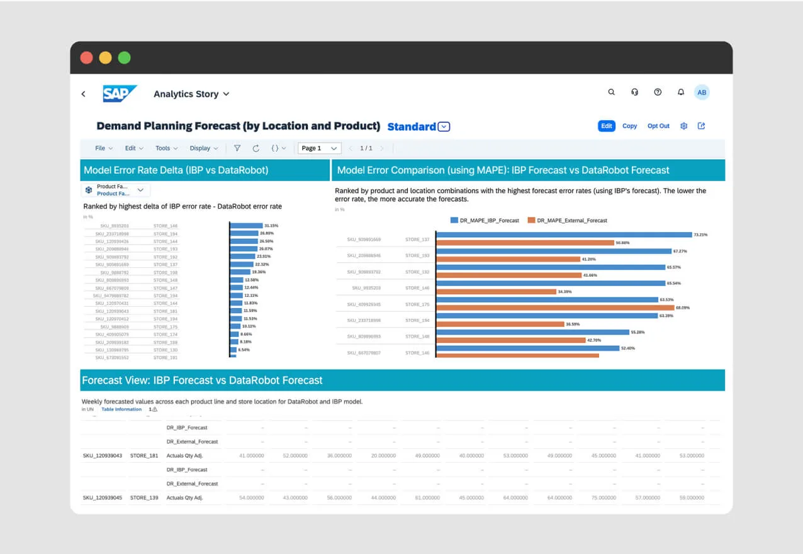Image resolution: width=803 pixels, height=554 pixels.
Task: Select the Standard view label
Action: click(412, 126)
